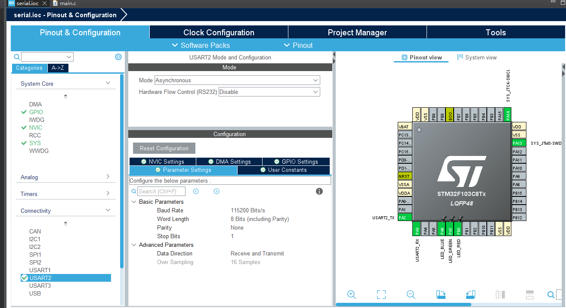This screenshot has height=308, width=566.
Task: Click the parameter search magnifier icon
Action: 134,191
